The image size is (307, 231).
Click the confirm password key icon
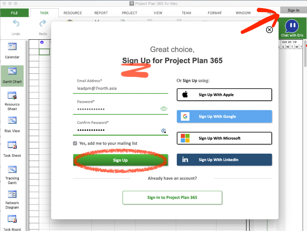pos(164,130)
